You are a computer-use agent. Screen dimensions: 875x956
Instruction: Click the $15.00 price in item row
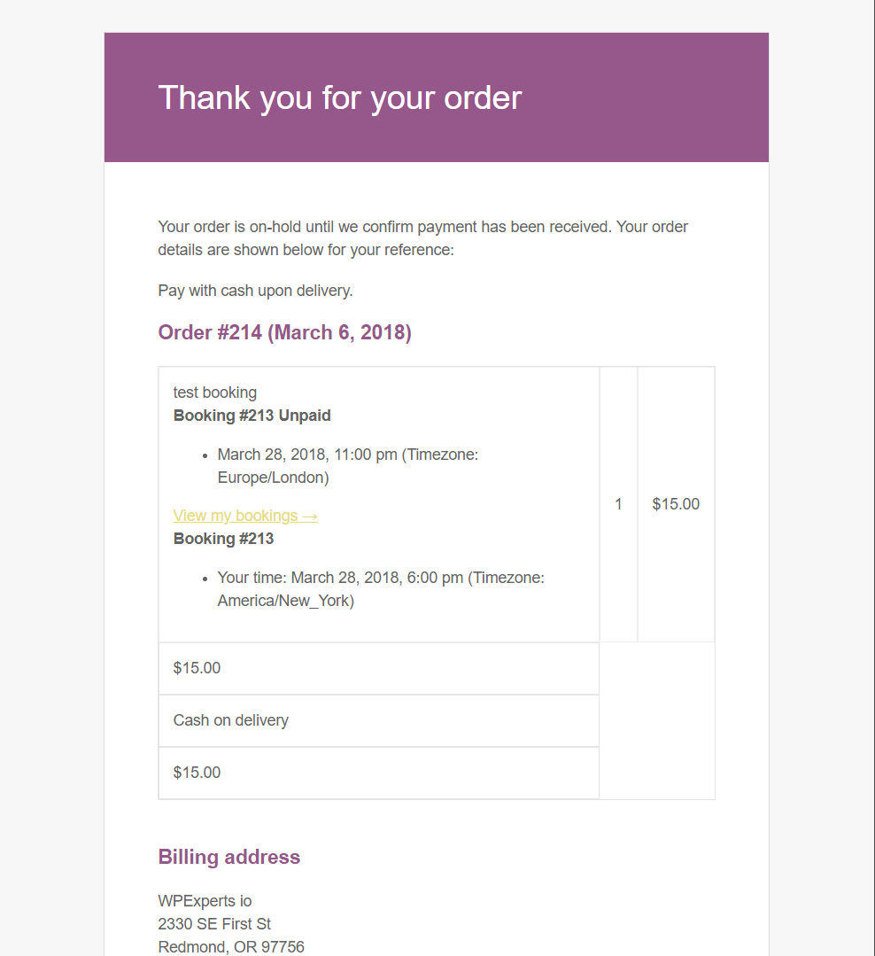point(676,504)
